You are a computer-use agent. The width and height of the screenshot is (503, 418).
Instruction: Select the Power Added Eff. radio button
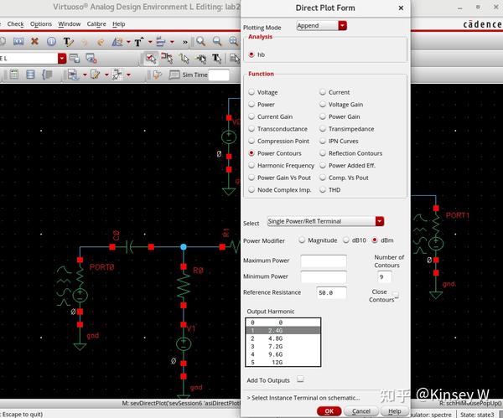point(323,165)
